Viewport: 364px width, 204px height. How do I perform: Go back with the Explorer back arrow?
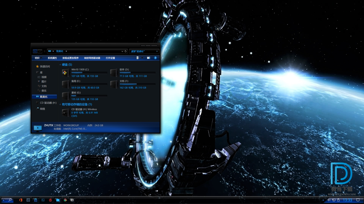click(x=35, y=51)
